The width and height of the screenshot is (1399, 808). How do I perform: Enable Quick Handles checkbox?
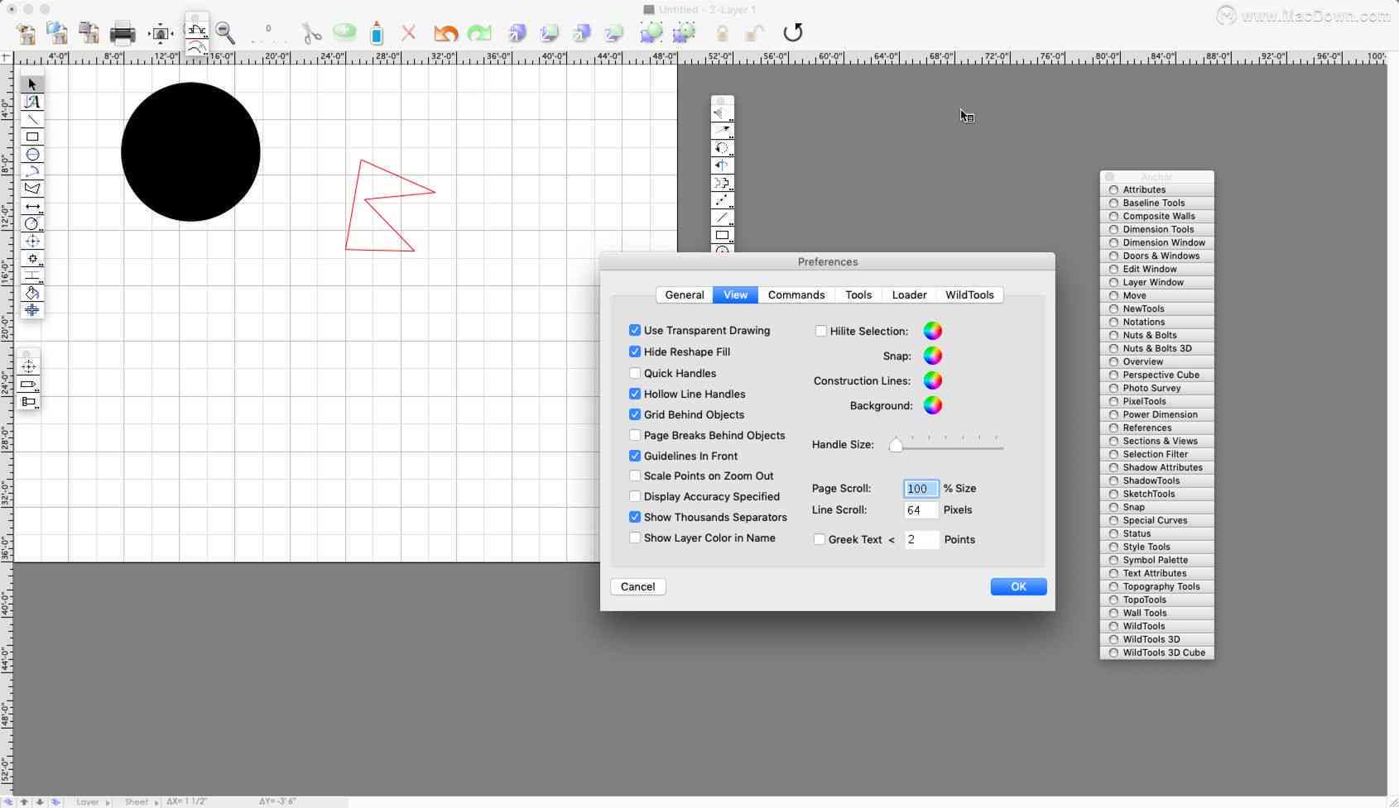click(x=635, y=373)
